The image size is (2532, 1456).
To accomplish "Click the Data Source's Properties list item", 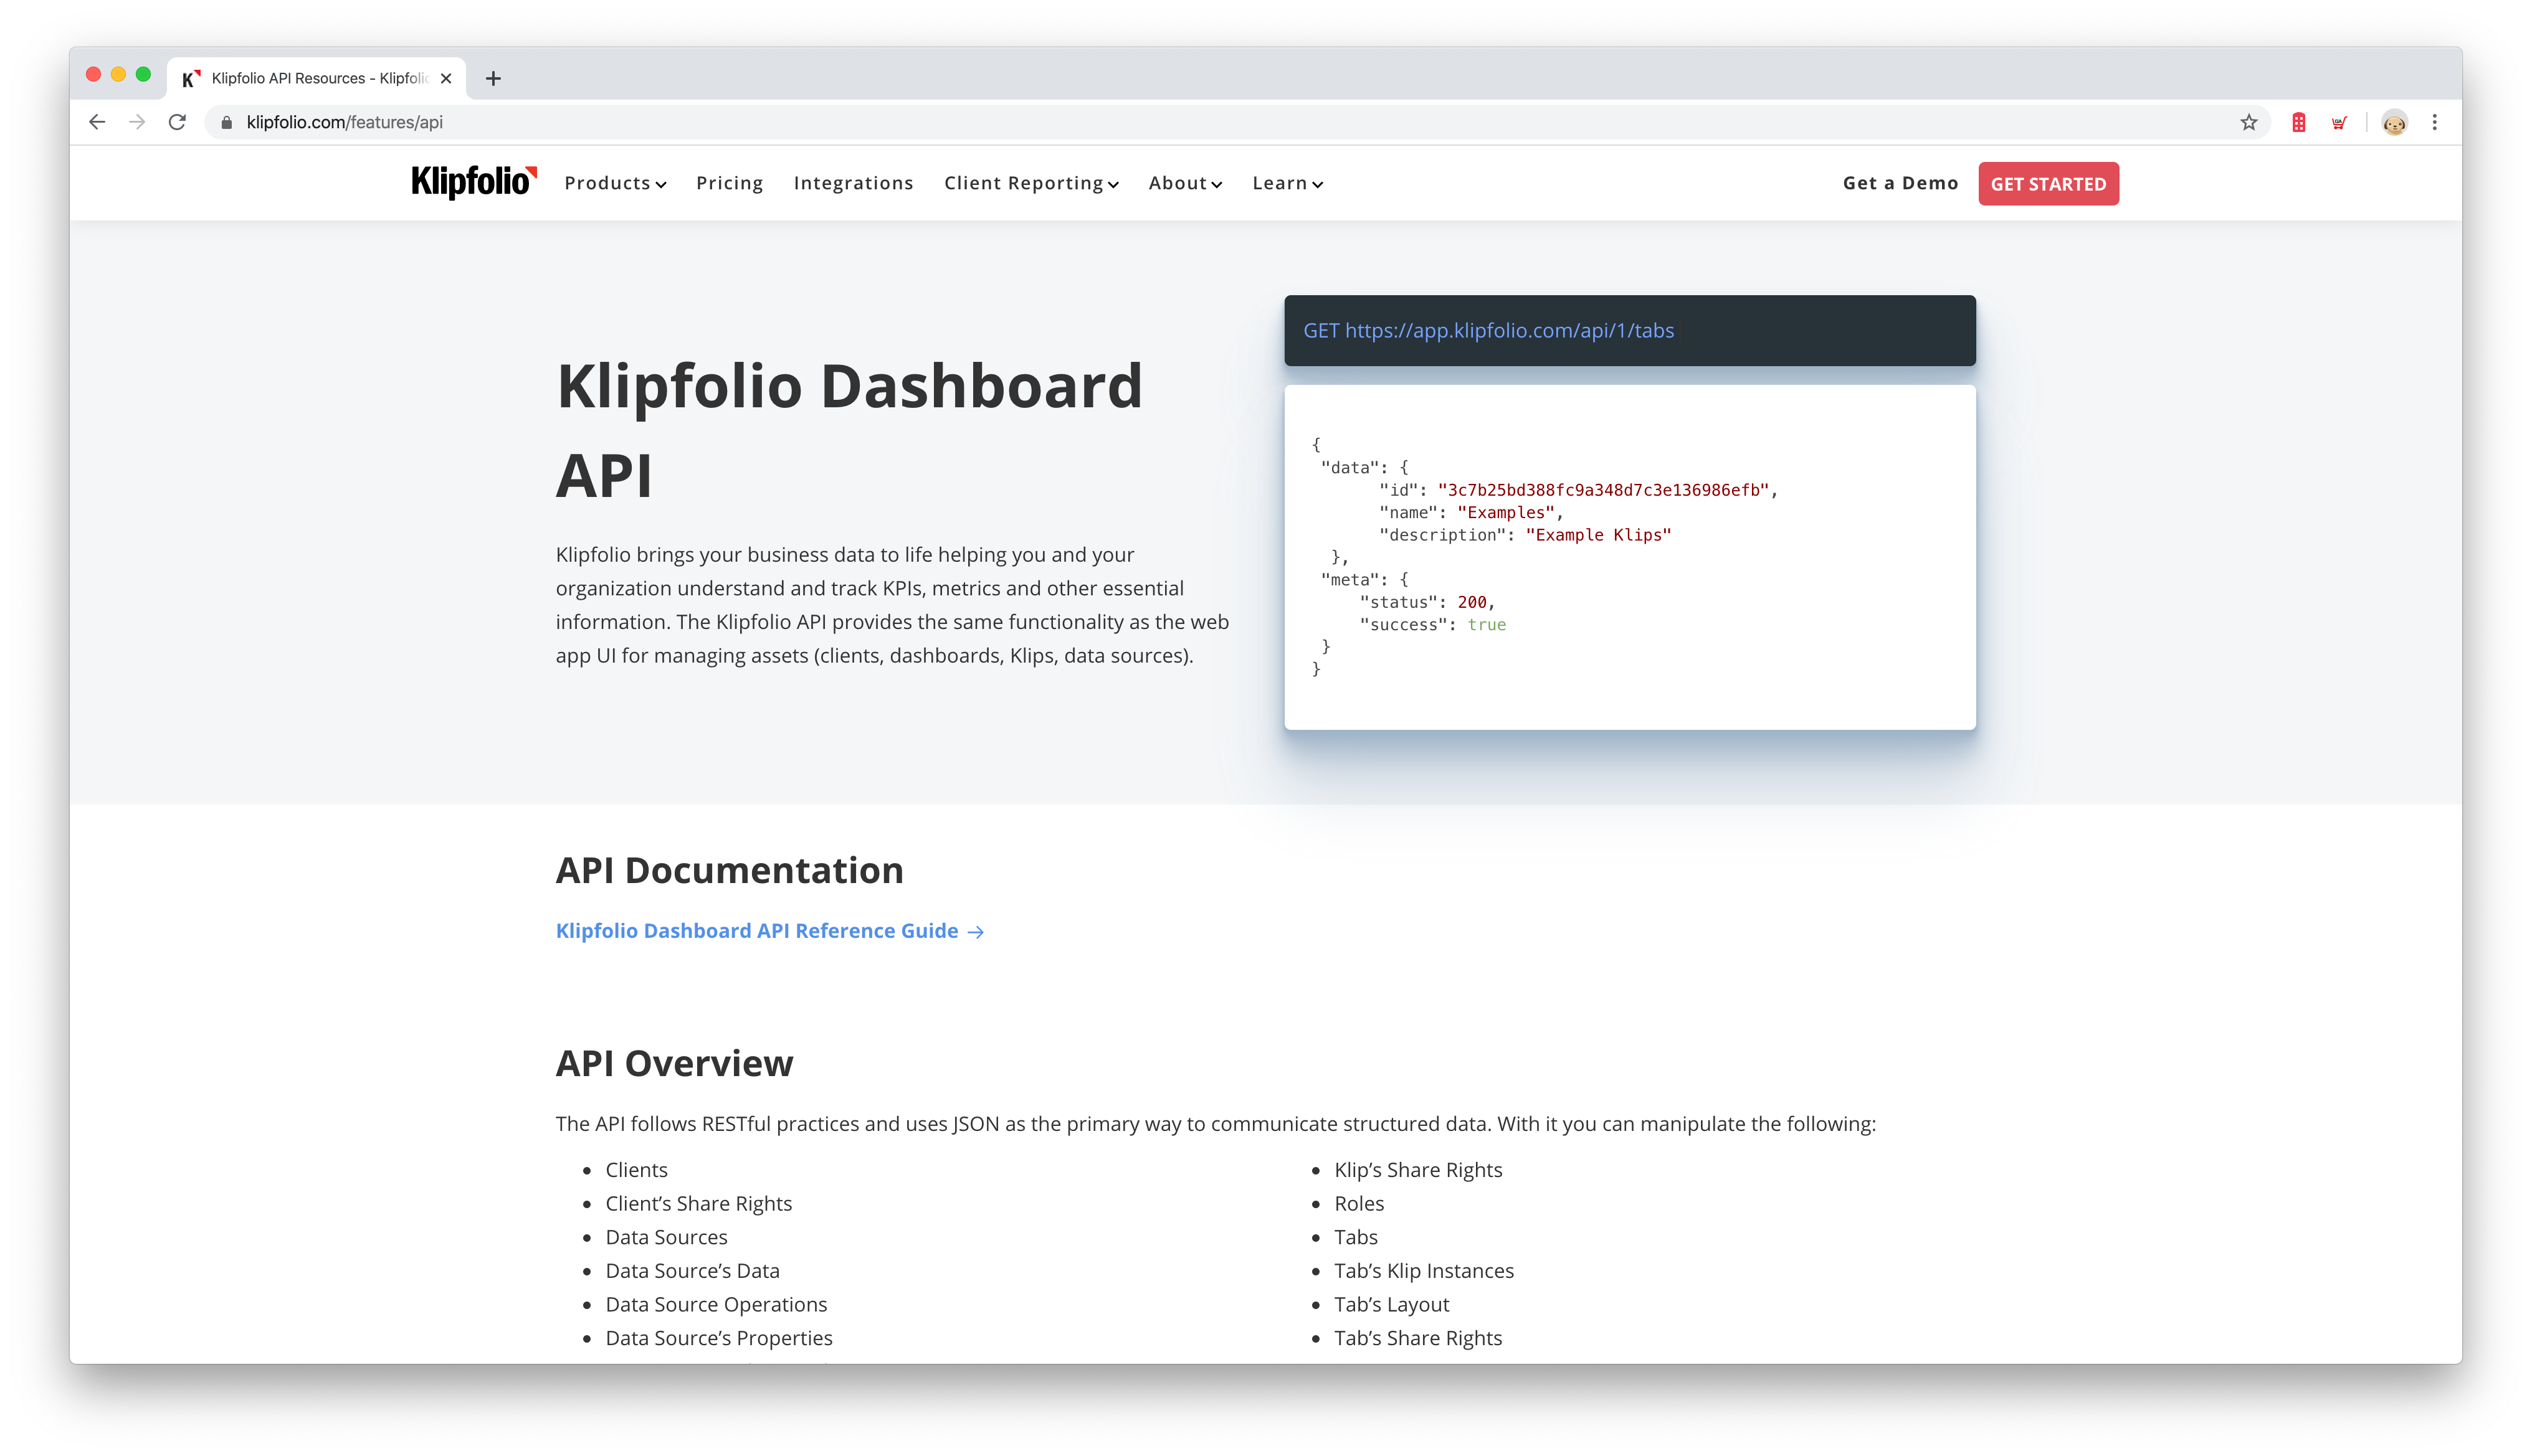I will (718, 1338).
